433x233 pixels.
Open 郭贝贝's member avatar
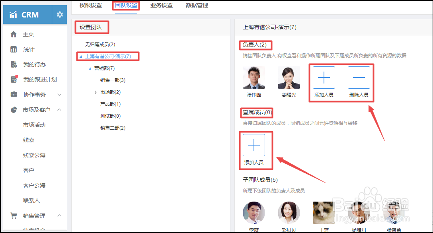[289, 213]
